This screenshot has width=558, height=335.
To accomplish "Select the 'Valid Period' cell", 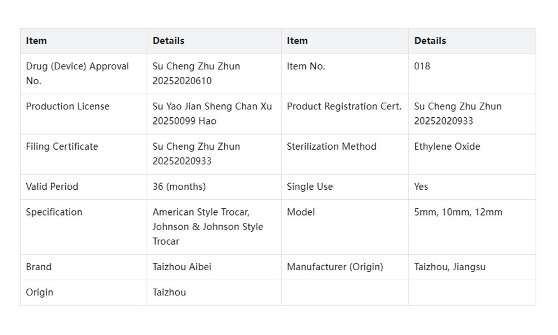I will pyautogui.click(x=52, y=186).
